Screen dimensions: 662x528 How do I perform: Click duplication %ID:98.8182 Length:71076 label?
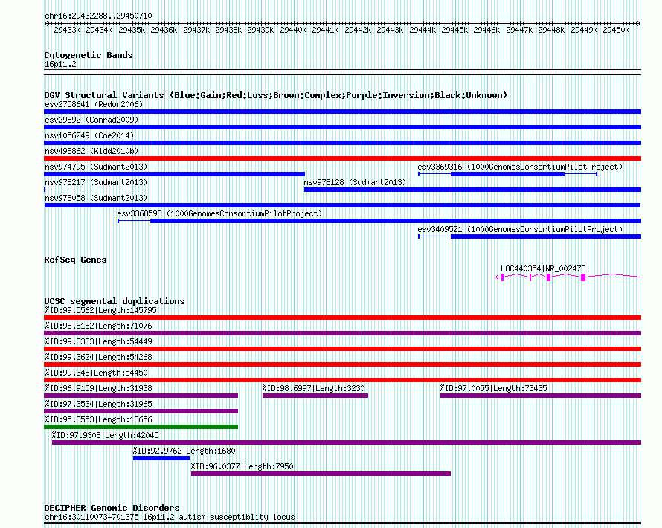coord(98,326)
